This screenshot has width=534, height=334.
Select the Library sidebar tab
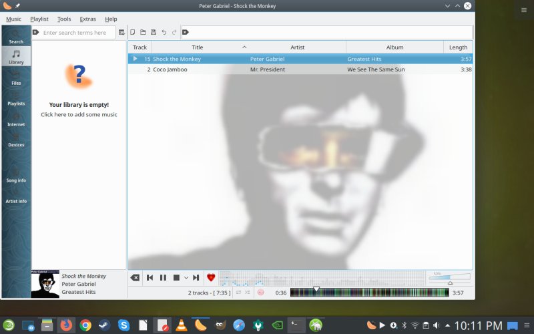(x=16, y=56)
